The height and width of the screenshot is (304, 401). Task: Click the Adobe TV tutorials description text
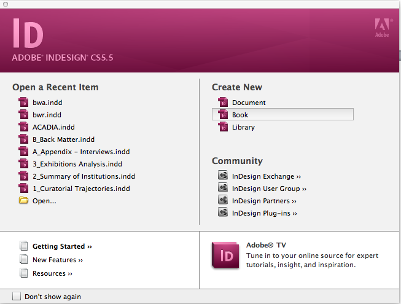(312, 260)
